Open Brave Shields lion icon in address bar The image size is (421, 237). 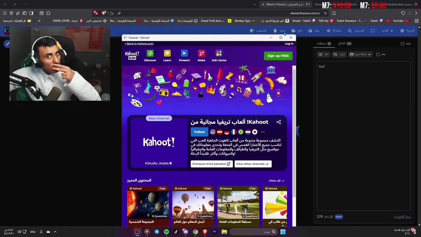pos(104,13)
